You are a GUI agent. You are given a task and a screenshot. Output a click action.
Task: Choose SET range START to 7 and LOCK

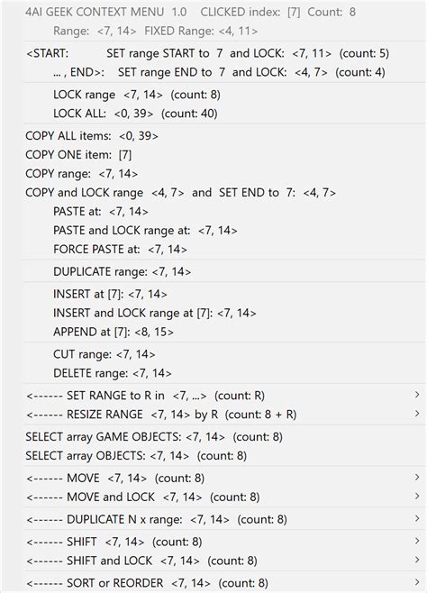[223, 53]
